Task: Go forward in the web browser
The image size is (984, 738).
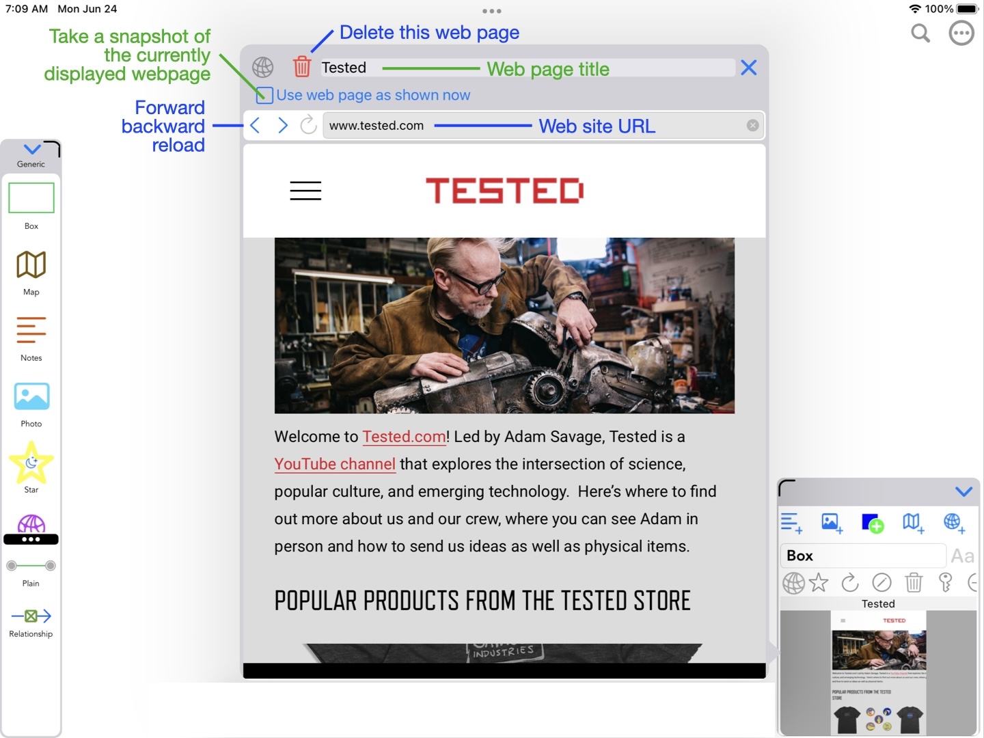Action: (283, 125)
